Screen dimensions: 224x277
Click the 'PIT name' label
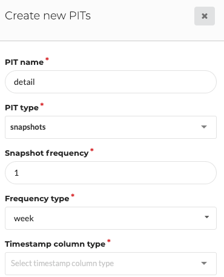point(24,62)
